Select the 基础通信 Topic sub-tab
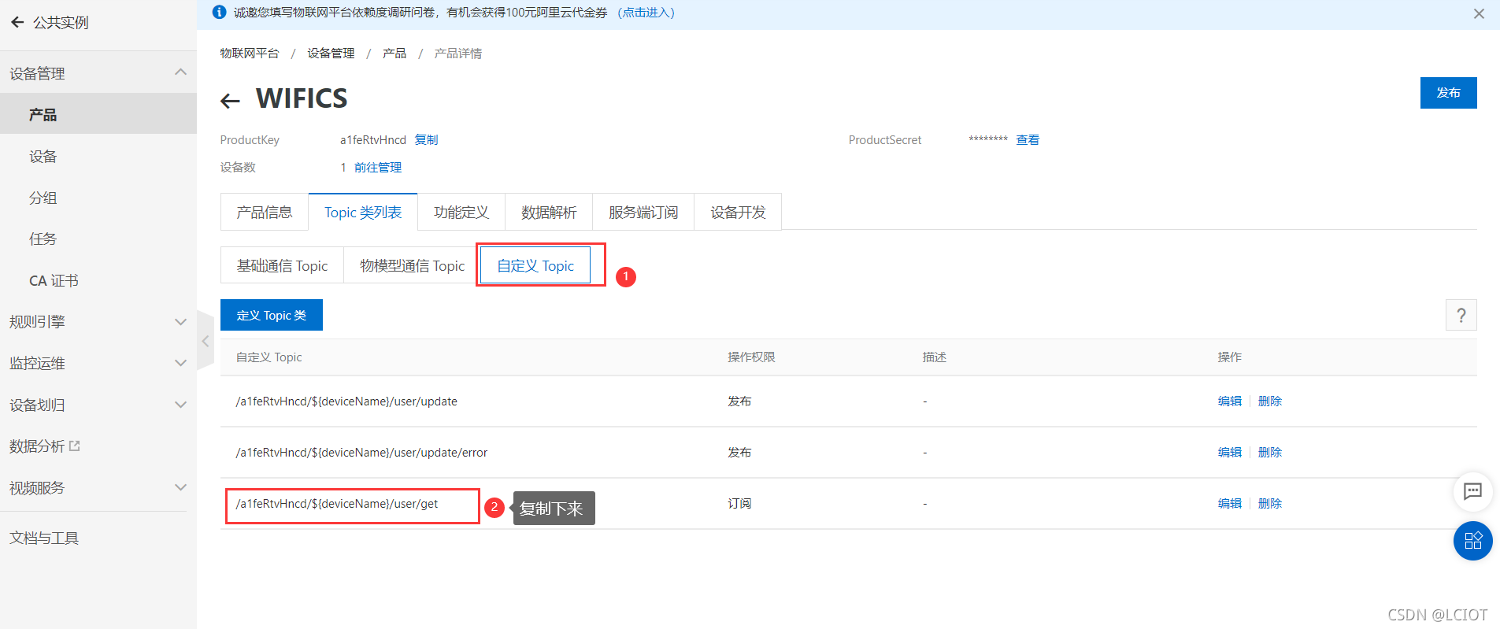Screen dimensions: 1500x629 (x=282, y=265)
